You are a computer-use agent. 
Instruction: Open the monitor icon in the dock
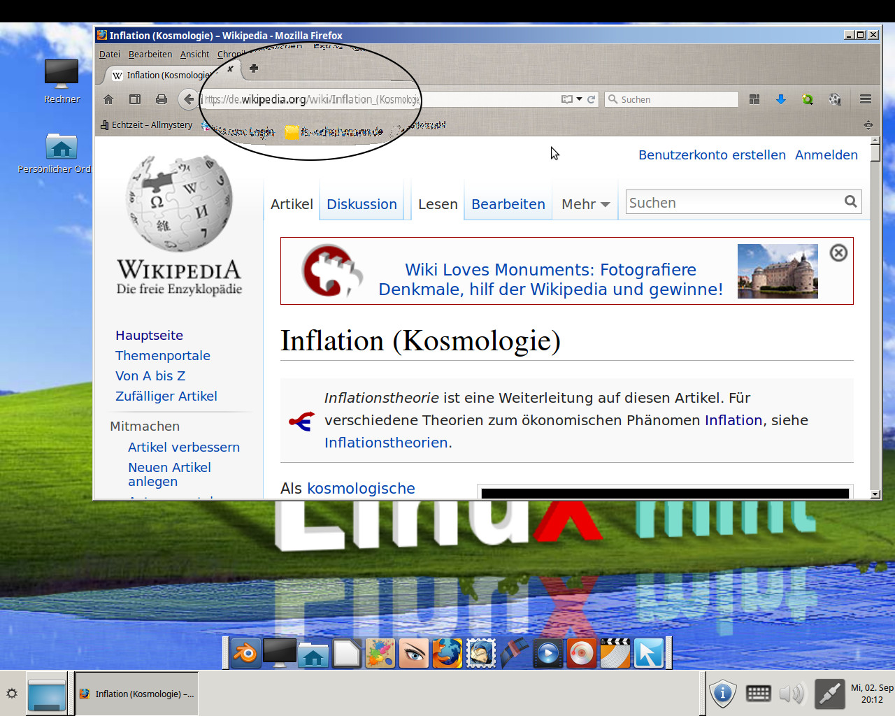click(280, 654)
